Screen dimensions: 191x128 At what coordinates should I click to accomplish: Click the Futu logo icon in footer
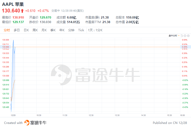click(x=27, y=123)
